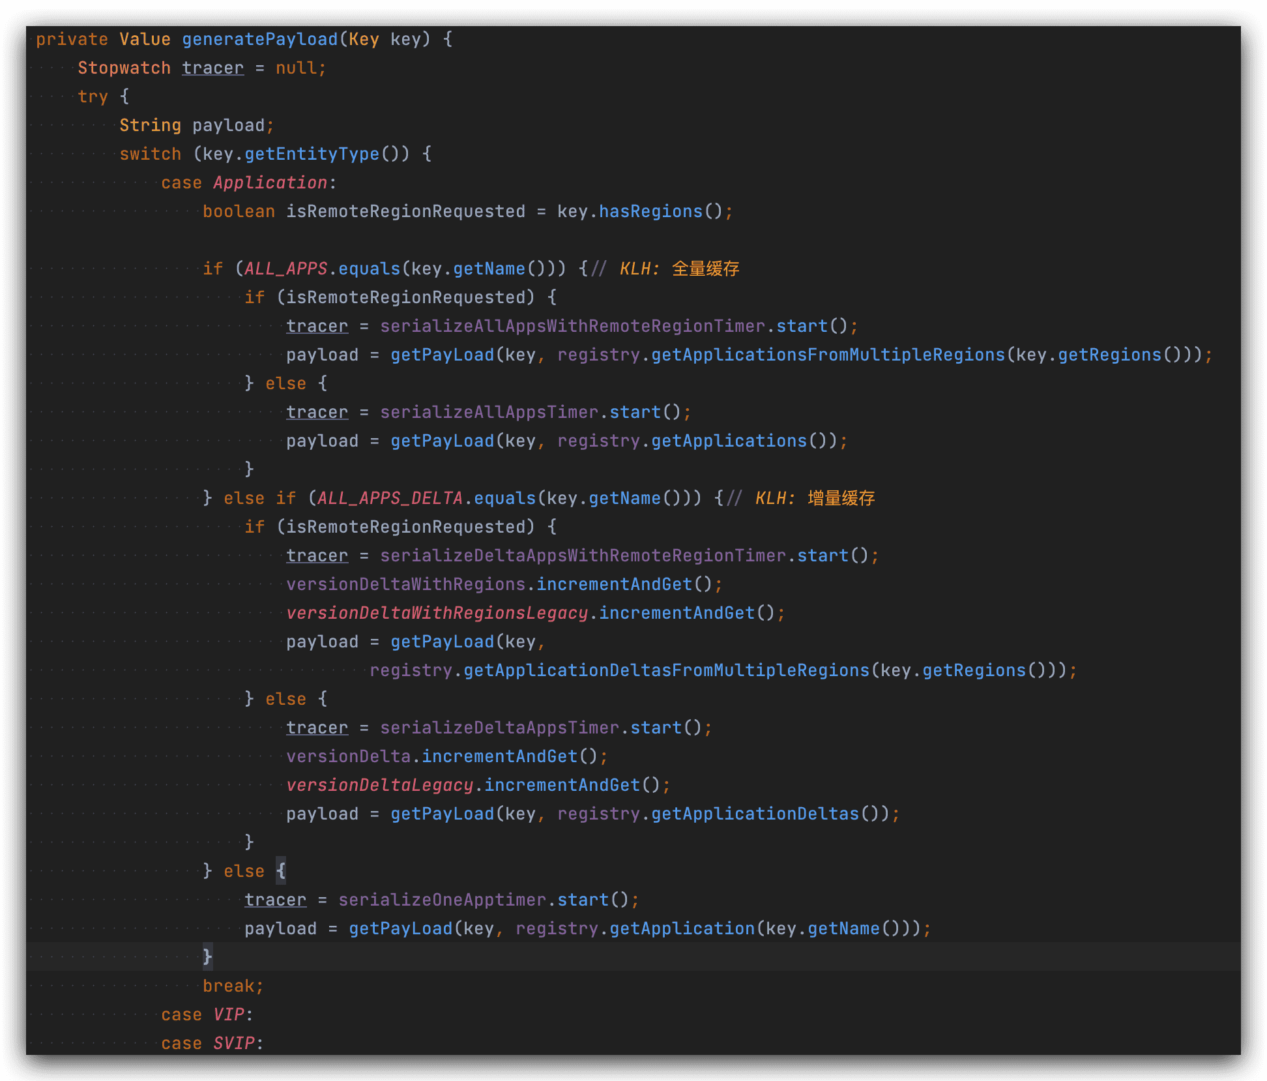Screen dimensions: 1267x1081
Task: Click the ALL_APPS constant
Action: click(x=286, y=269)
